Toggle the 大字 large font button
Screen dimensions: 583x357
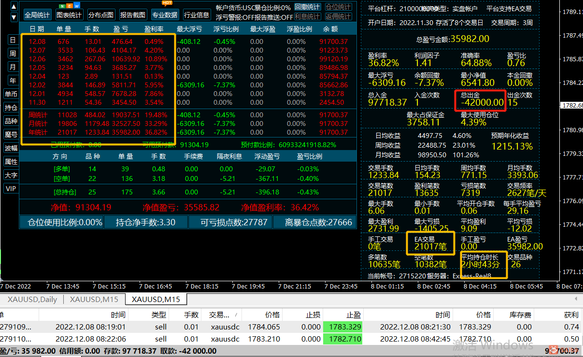pos(11,175)
